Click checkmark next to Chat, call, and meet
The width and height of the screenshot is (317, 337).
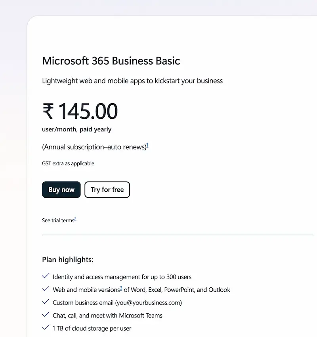(x=46, y=315)
